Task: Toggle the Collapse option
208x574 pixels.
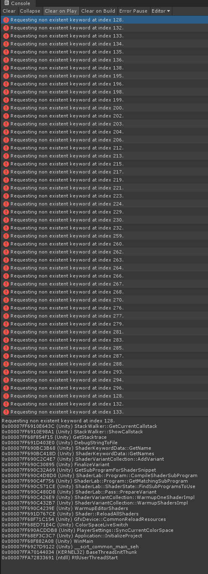Action: click(30, 11)
